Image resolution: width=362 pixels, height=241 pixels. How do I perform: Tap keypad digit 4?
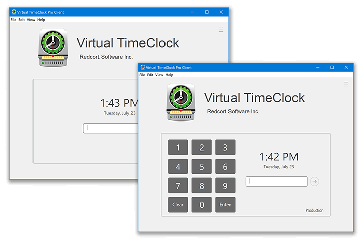(x=178, y=167)
